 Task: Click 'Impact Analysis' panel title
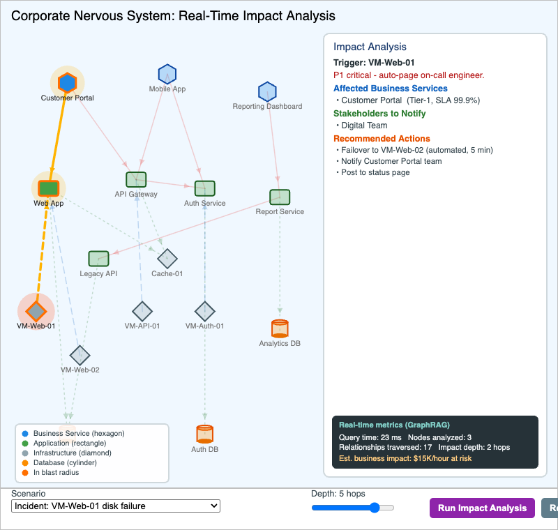tap(370, 47)
